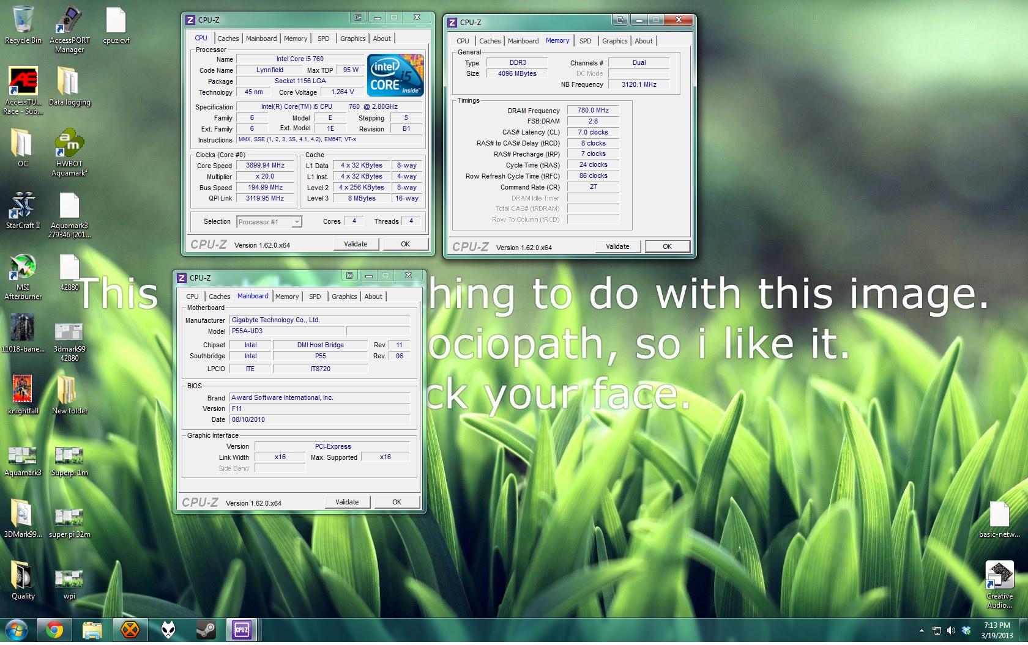Click the Intel Core i5 inside logo
The height and width of the screenshot is (645, 1028).
point(395,75)
